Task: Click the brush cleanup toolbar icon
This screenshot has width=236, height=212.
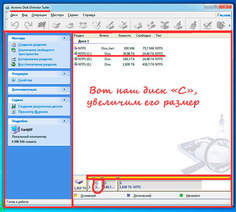Action: point(193,26)
